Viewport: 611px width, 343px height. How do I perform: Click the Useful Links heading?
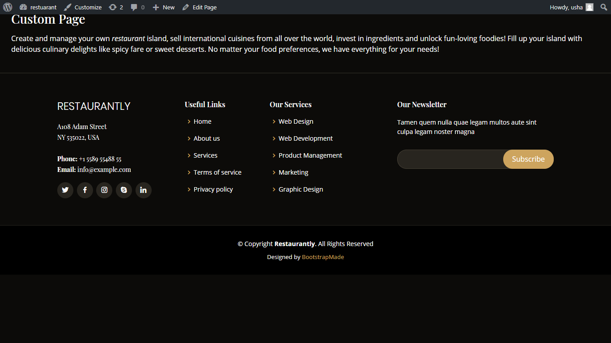pyautogui.click(x=205, y=105)
